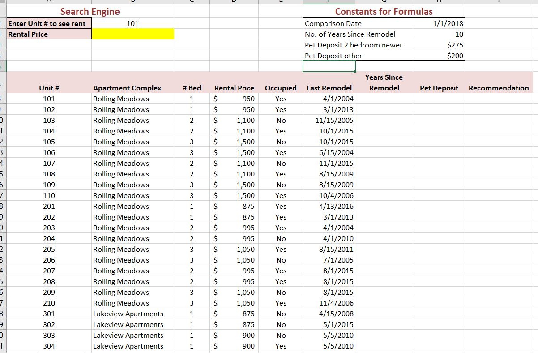Image resolution: width=538 pixels, height=353 pixels.
Task: Click the Search Engine heading
Action: [x=90, y=12]
